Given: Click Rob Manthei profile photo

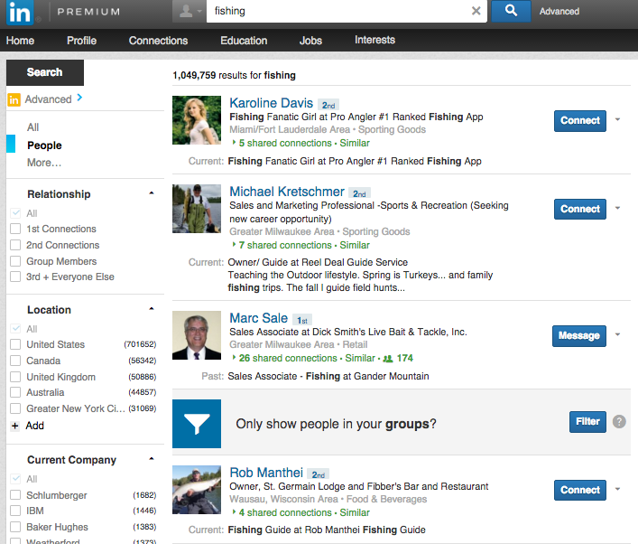Looking at the screenshot, I should click(197, 490).
